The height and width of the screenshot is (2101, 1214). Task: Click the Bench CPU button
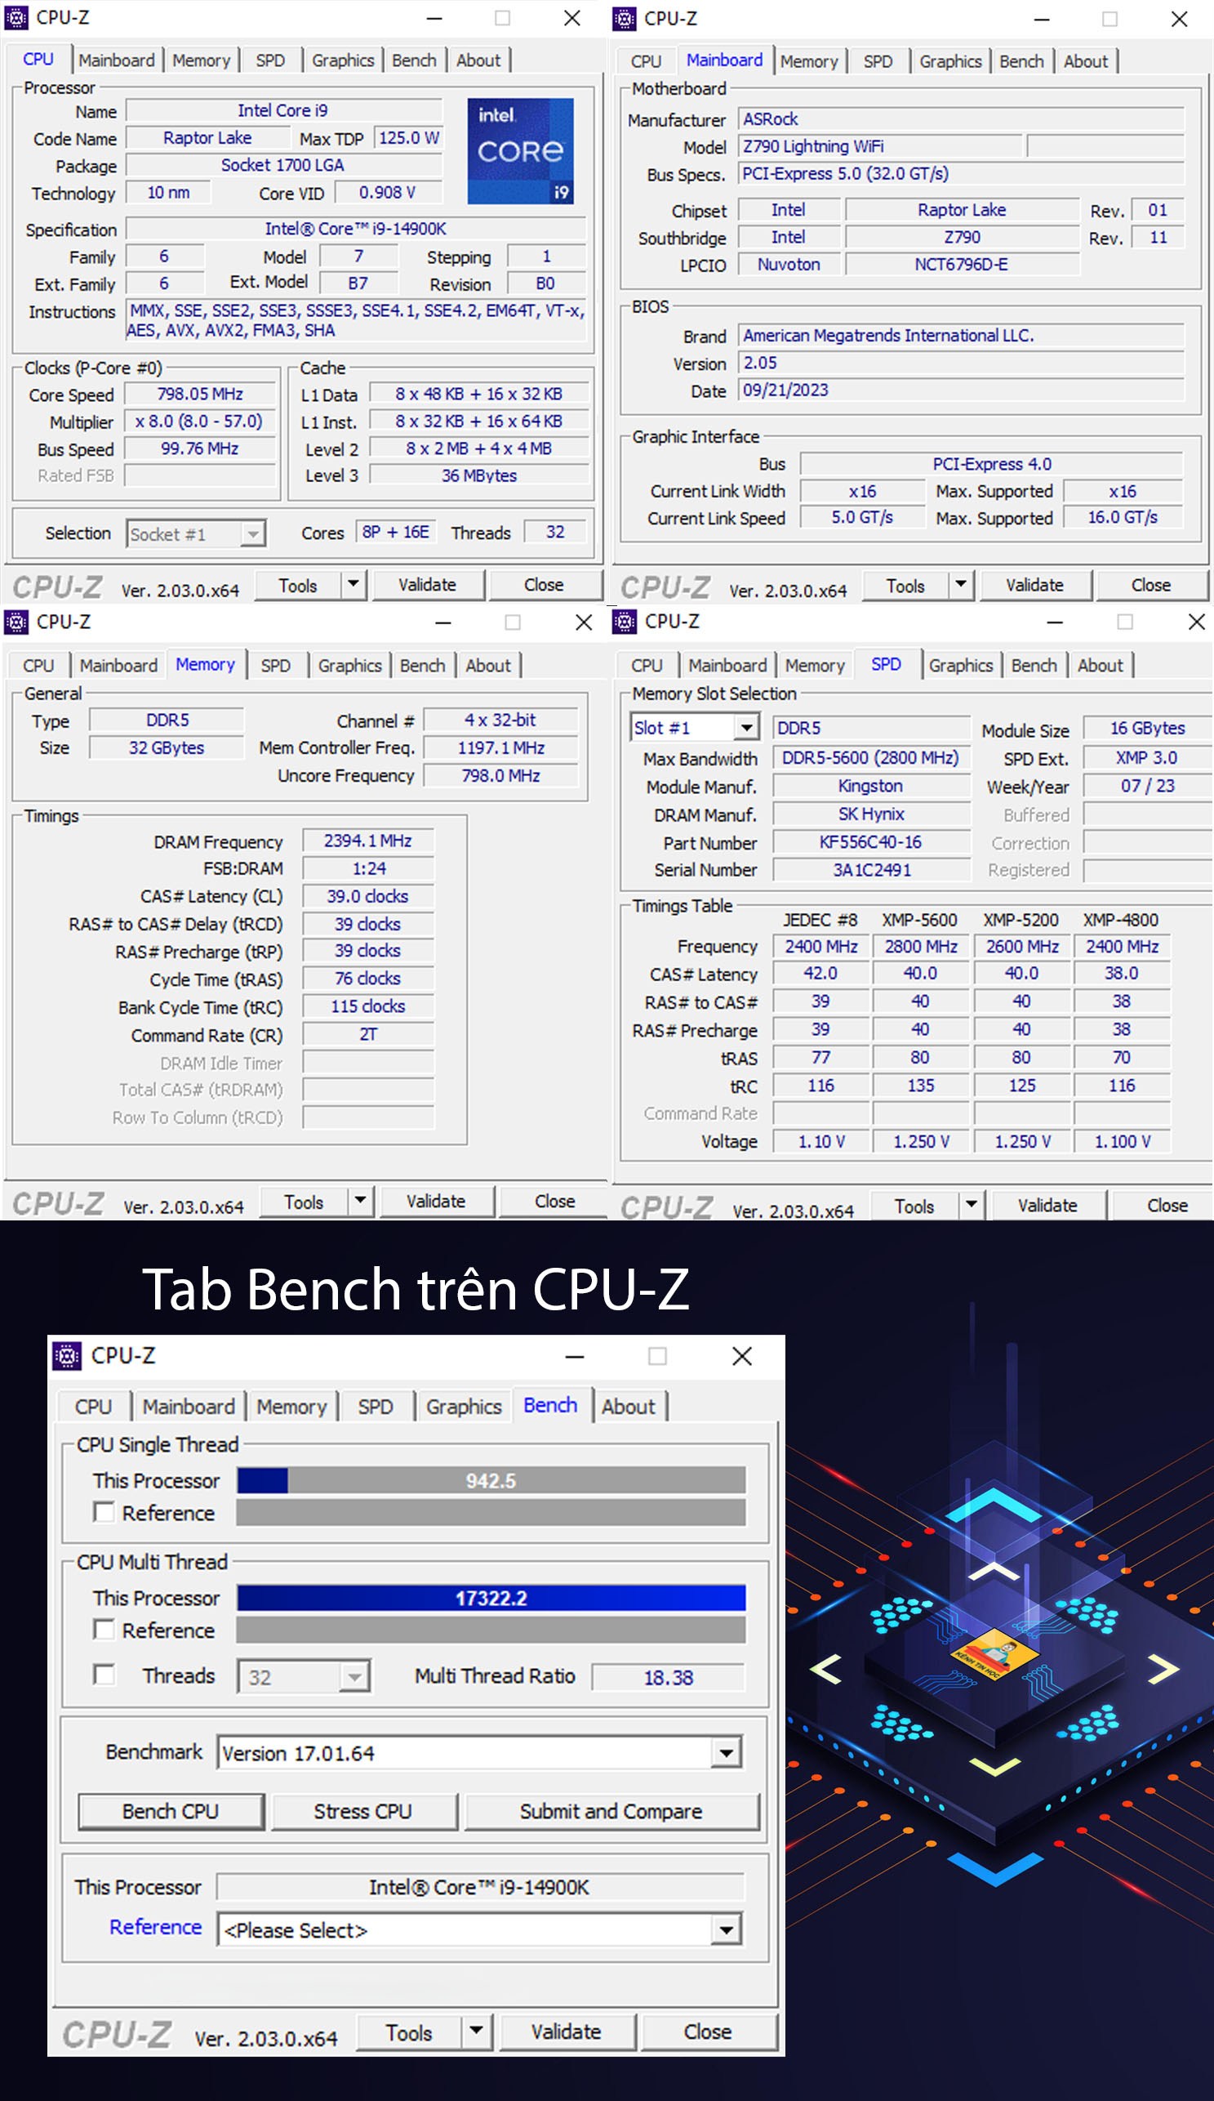point(171,1811)
